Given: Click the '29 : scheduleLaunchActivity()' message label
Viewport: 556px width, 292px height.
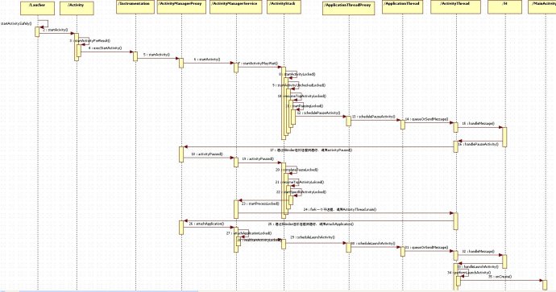Looking at the screenshot, I should point(313,237).
